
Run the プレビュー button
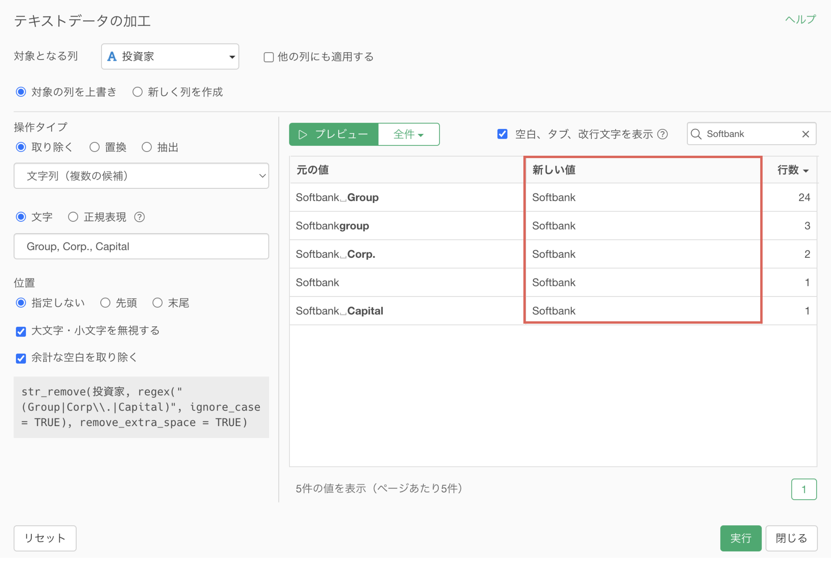333,134
